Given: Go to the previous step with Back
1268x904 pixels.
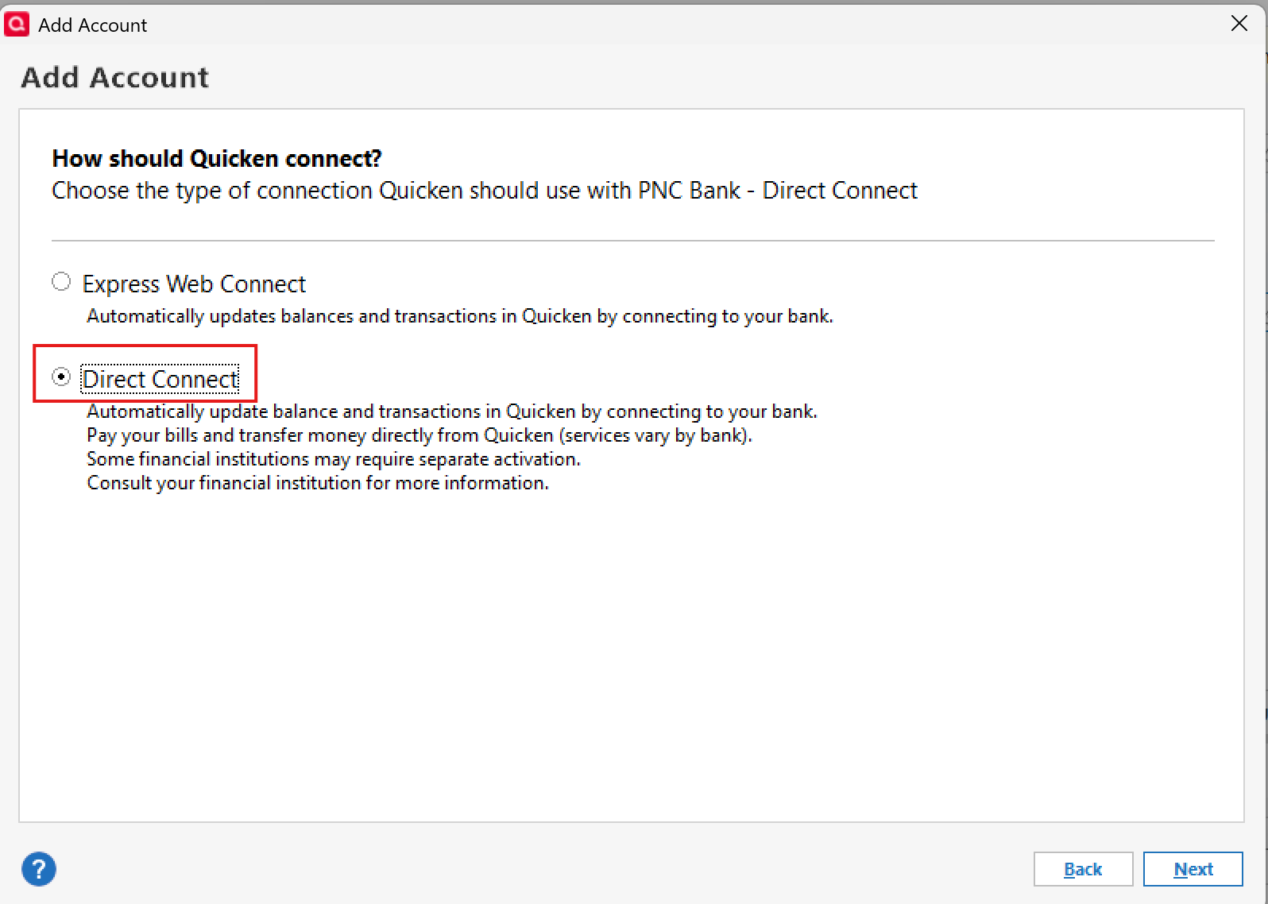Looking at the screenshot, I should click(1083, 869).
